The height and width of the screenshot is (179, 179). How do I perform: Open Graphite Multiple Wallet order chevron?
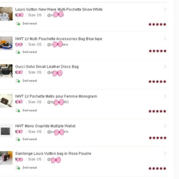[165, 126]
